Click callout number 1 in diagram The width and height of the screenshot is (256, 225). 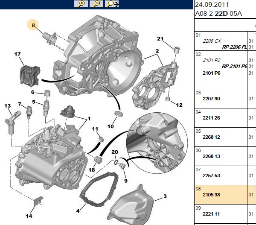pyautogui.click(x=89, y=118)
